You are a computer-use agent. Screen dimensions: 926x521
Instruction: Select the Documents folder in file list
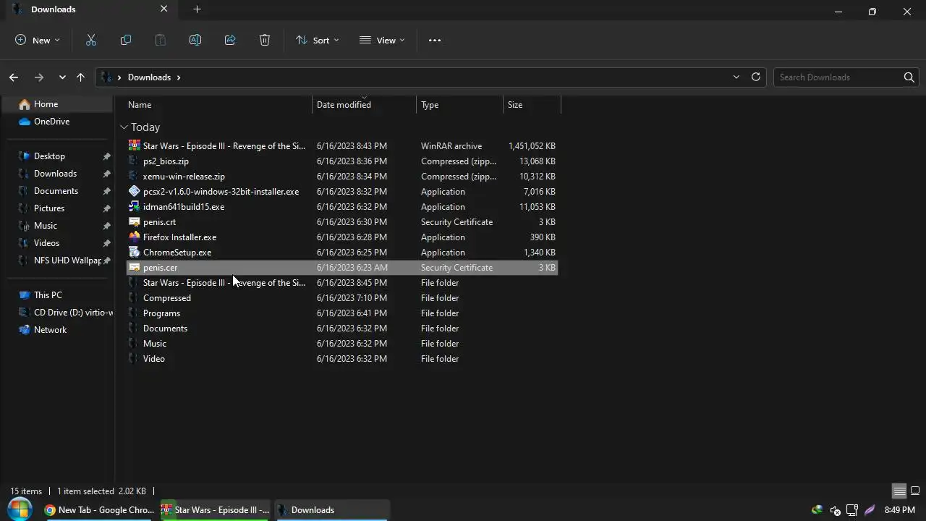click(341, 329)
